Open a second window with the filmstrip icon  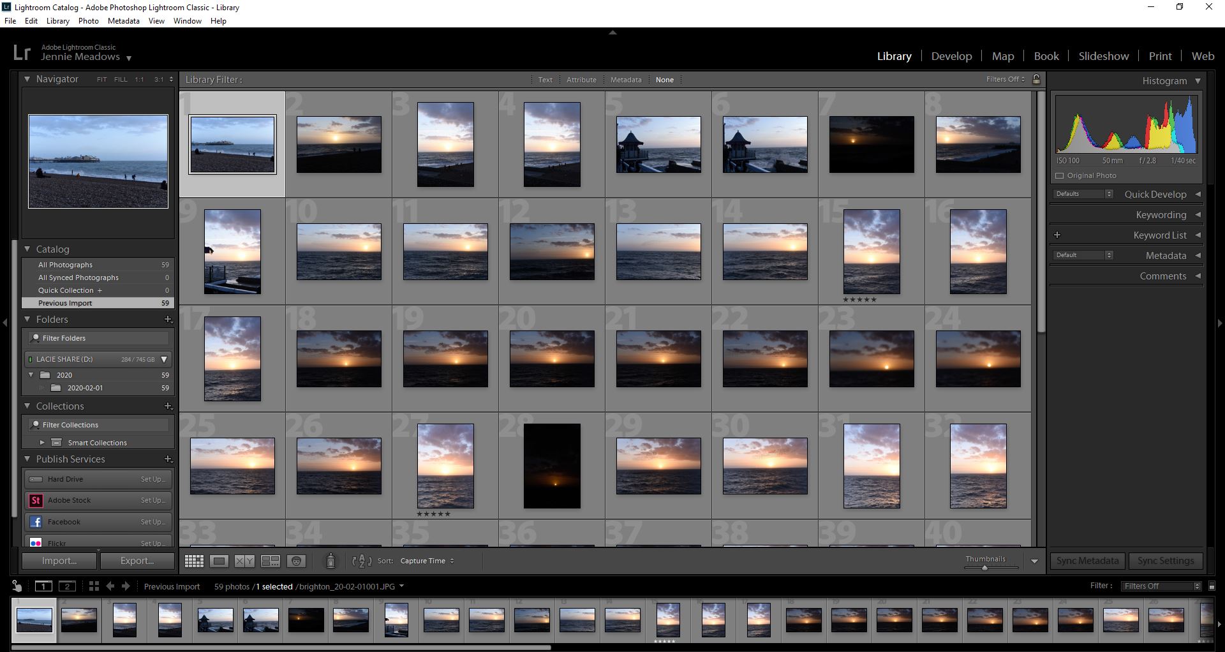point(66,586)
